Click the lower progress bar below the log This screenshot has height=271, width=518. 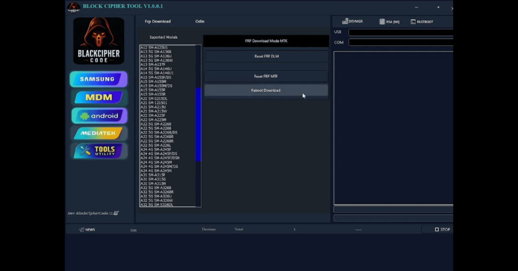click(394, 218)
